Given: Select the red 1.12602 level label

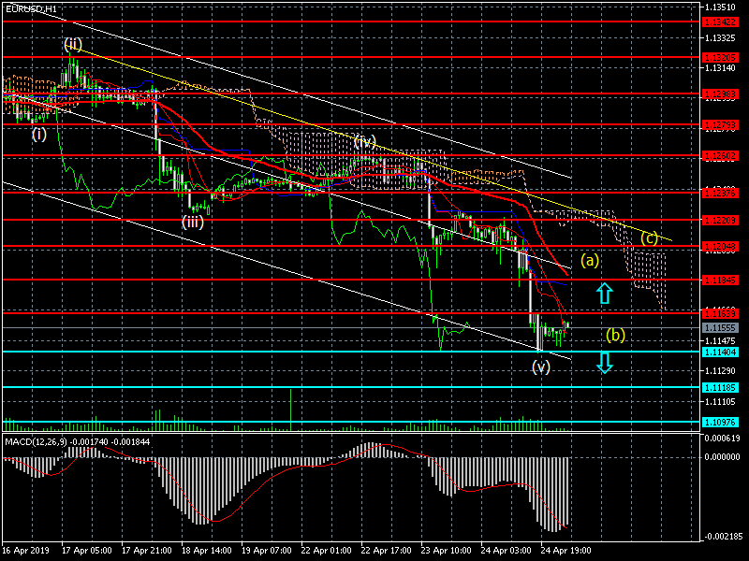Looking at the screenshot, I should coord(720,156).
